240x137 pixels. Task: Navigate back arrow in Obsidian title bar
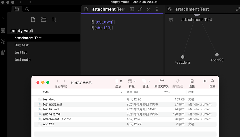pos(21,2)
